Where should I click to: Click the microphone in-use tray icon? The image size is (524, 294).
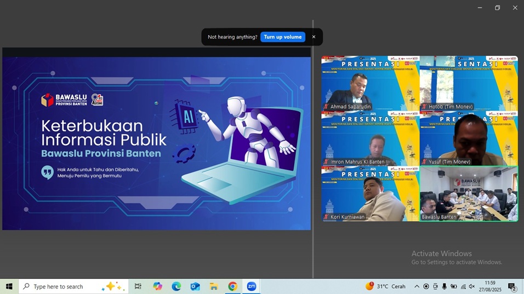tap(444, 286)
